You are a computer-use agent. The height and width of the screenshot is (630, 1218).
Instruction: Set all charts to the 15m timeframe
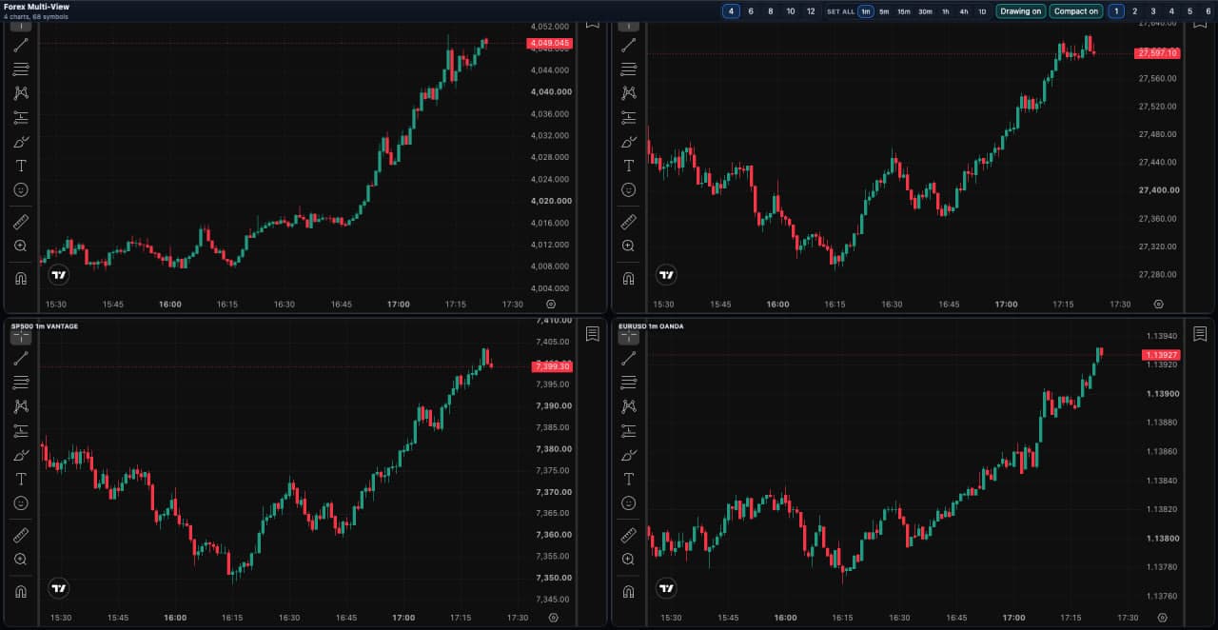point(904,11)
